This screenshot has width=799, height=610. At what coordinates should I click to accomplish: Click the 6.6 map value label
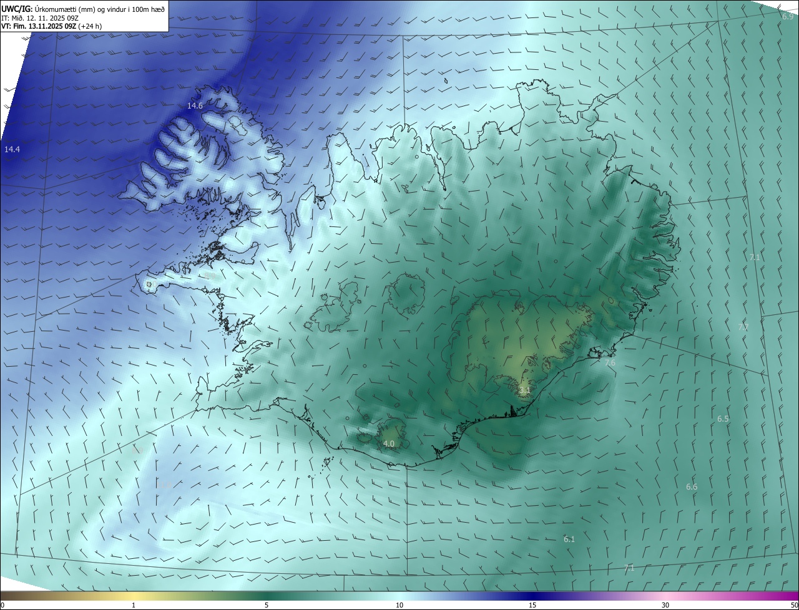[x=692, y=487]
